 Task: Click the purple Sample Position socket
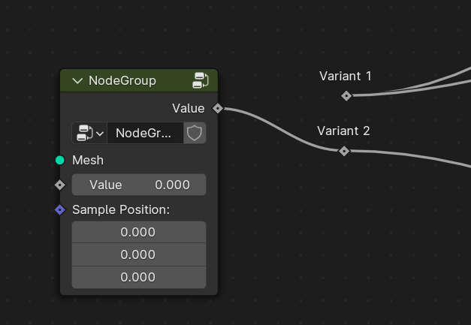click(60, 209)
